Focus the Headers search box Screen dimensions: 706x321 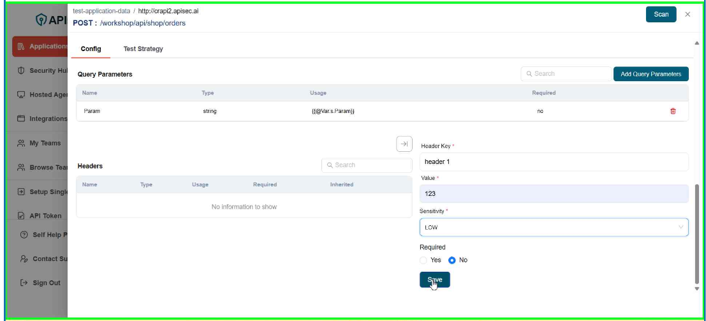(367, 165)
